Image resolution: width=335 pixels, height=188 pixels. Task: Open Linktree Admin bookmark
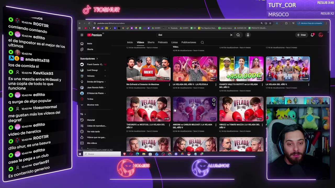[225, 28]
